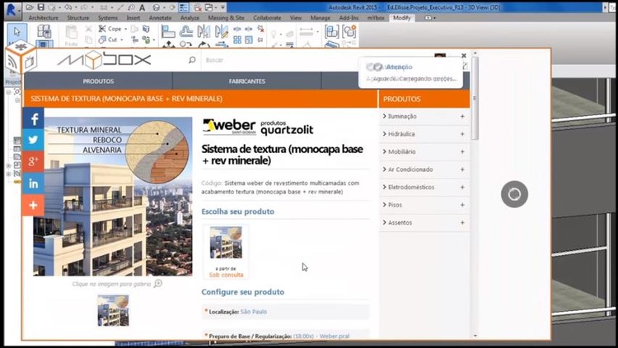
Task: Click the Array tool icon
Action: [x=237, y=39]
